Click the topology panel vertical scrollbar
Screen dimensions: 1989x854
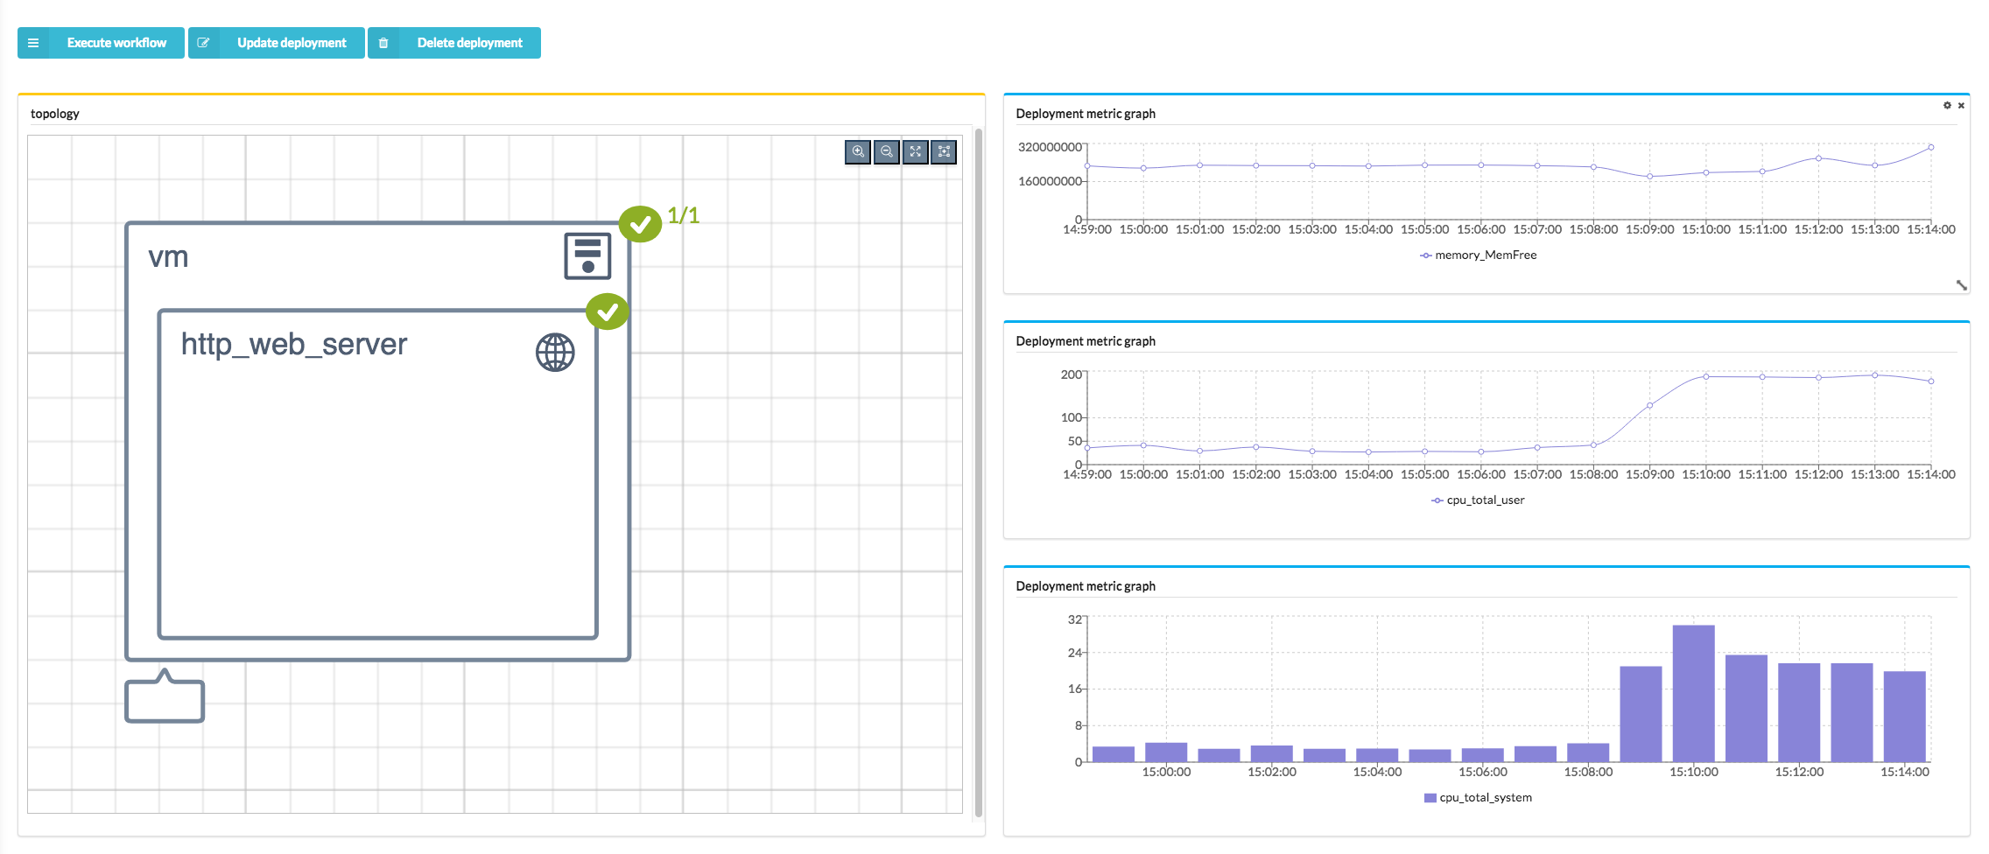click(979, 472)
